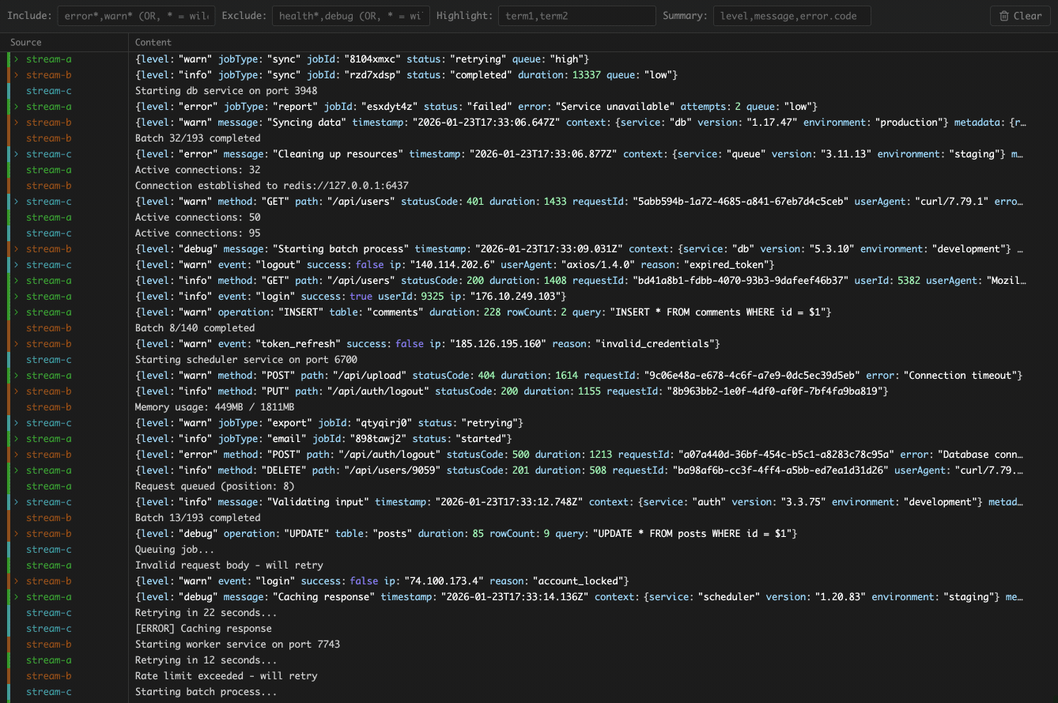
Task: Expand the 401 GET /api/users warning log
Action: coord(15,201)
